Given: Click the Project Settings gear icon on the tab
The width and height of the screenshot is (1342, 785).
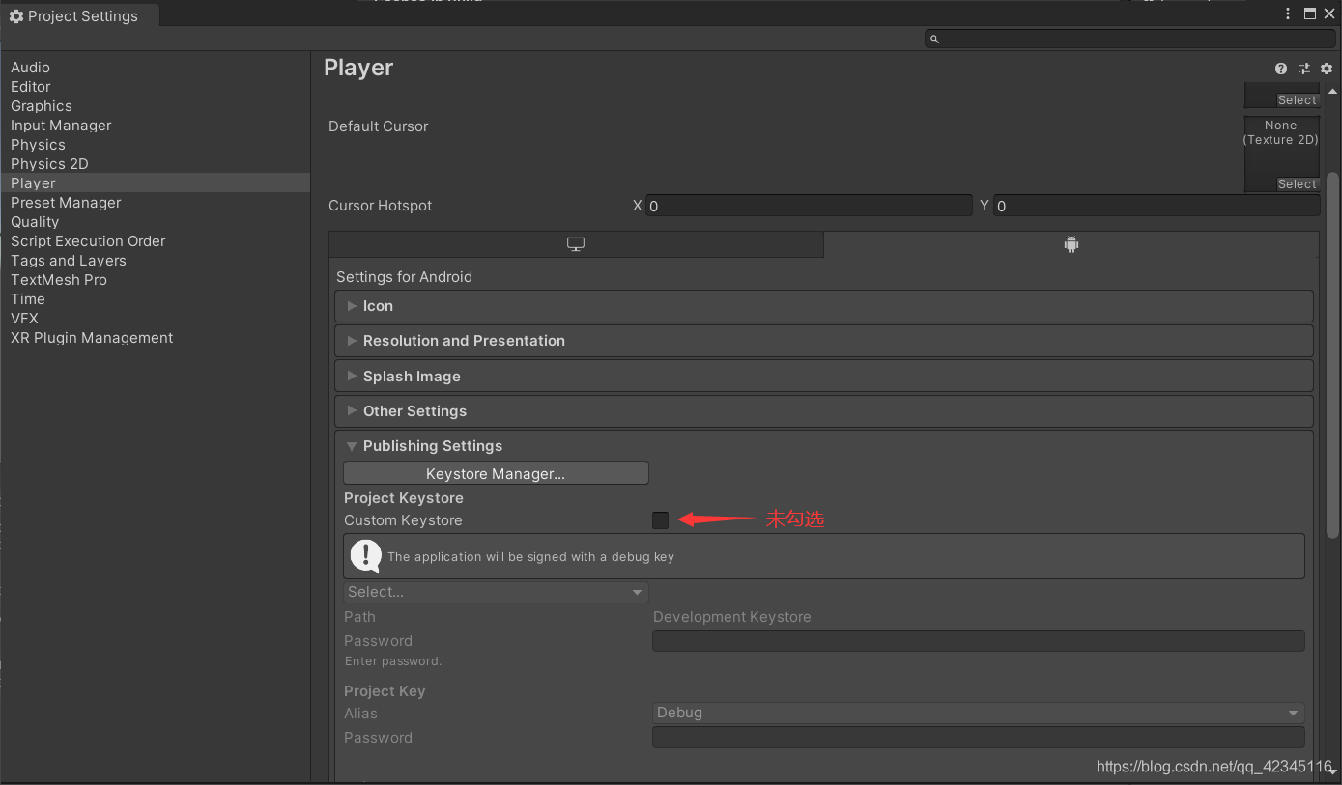Looking at the screenshot, I should pyautogui.click(x=15, y=15).
